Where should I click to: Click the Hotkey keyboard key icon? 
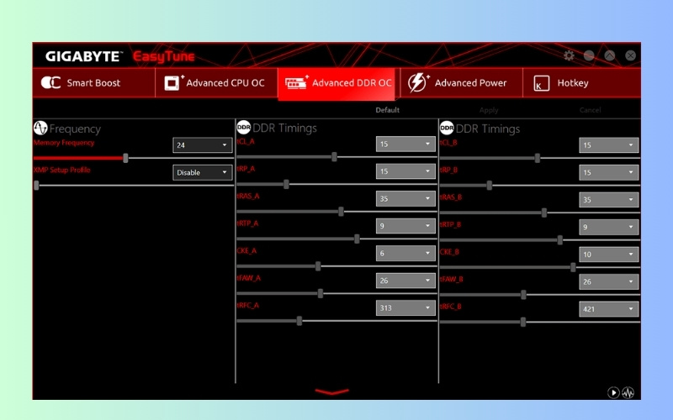[542, 83]
